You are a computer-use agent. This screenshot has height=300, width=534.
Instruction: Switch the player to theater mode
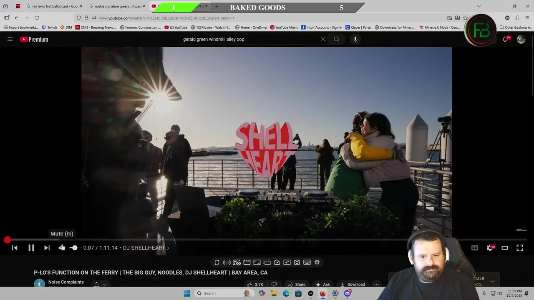pyautogui.click(x=505, y=248)
